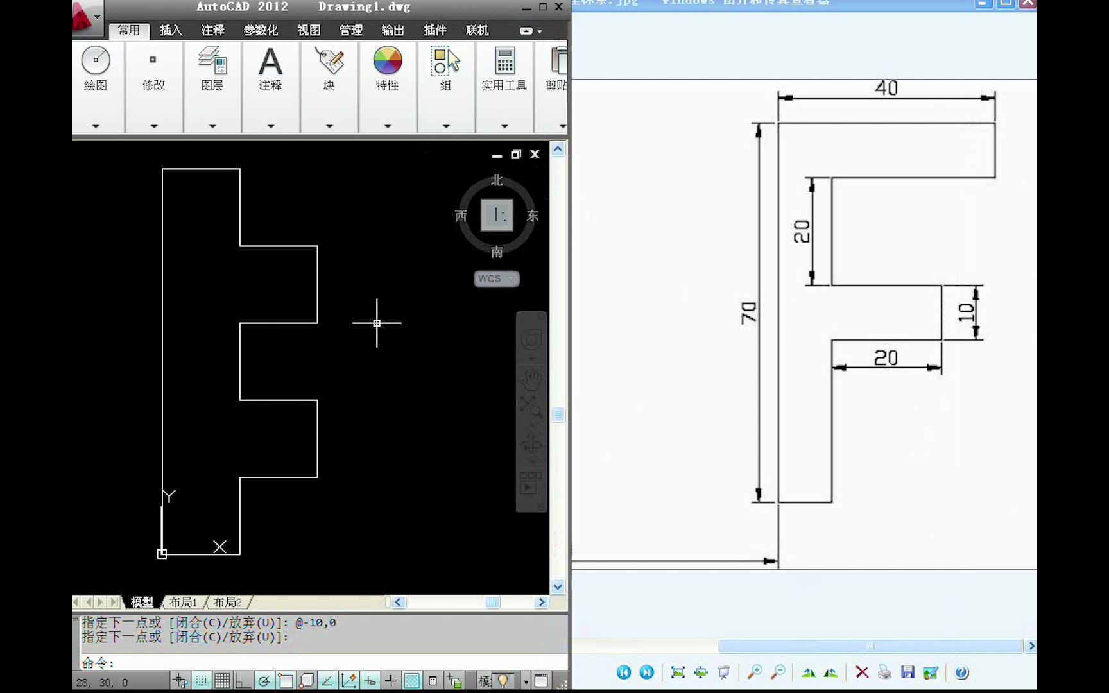The height and width of the screenshot is (693, 1109).
Task: Toggle ortho mode in status bar
Action: point(243,681)
